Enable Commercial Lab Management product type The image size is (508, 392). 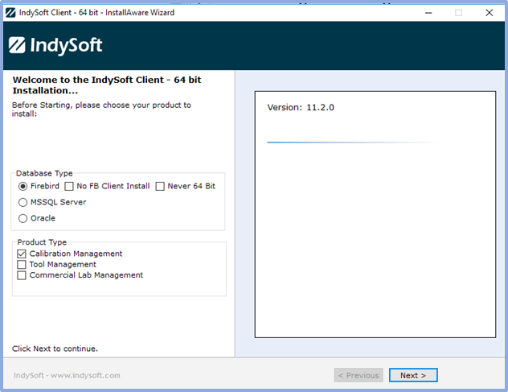pos(22,275)
